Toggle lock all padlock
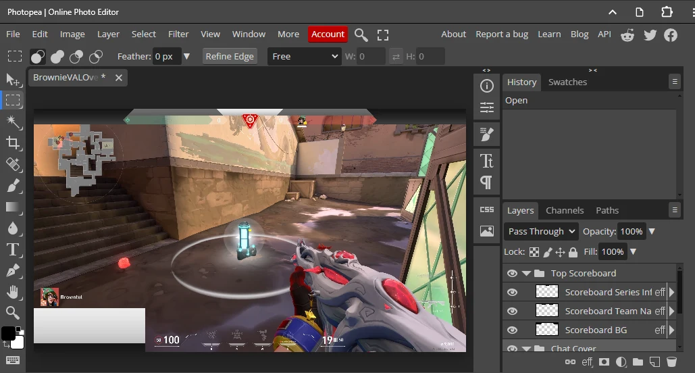Viewport: 695px width, 373px height. coord(573,252)
